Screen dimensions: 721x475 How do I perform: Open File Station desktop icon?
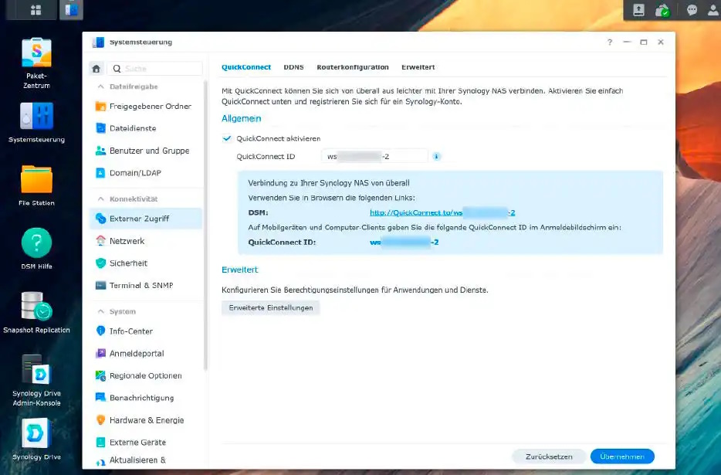[x=36, y=179]
